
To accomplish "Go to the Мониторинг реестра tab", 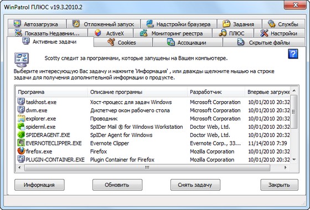I will tap(172, 33).
